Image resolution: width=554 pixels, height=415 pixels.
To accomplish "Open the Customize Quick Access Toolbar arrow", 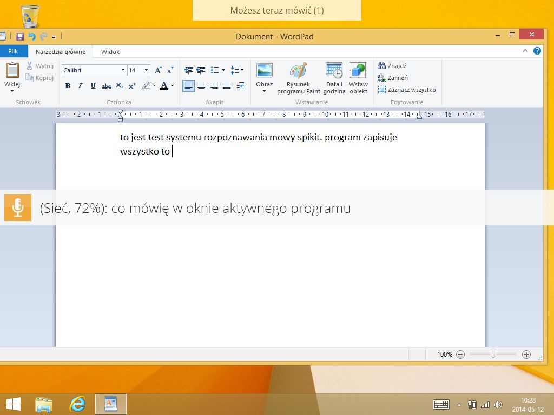I will point(54,37).
